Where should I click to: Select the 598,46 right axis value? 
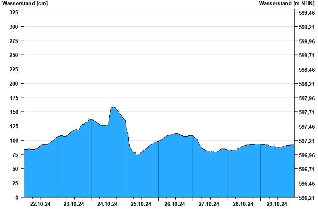point(307,70)
